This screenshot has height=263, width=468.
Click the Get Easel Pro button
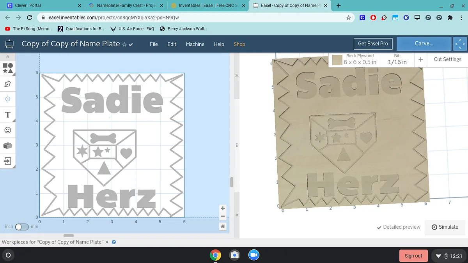pos(373,44)
